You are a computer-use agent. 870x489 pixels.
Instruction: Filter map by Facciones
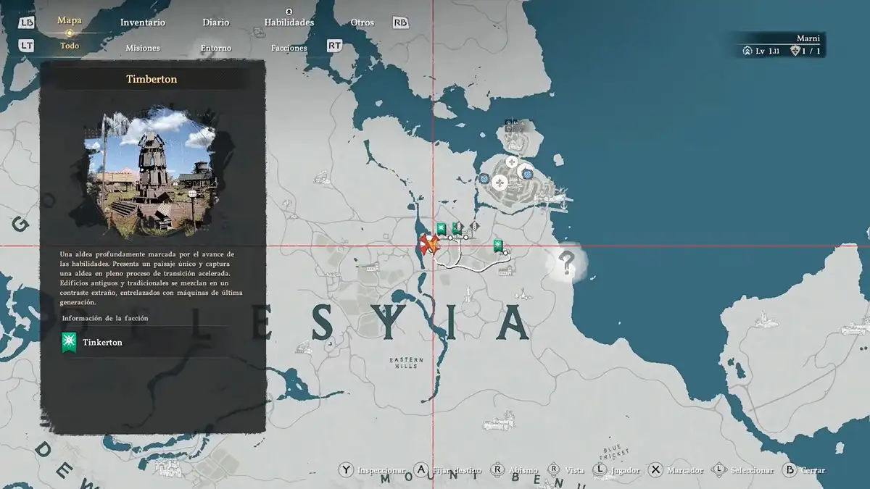click(x=289, y=48)
